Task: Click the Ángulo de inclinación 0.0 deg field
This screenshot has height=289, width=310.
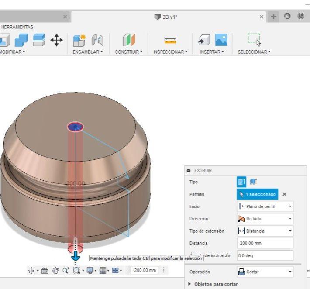Action: (x=265, y=255)
